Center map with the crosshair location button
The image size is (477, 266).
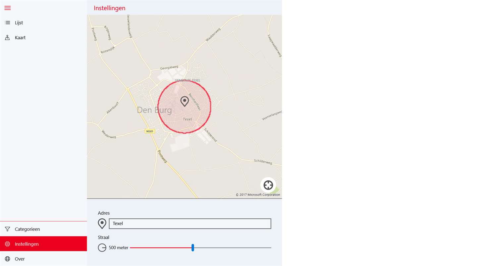[x=268, y=185]
